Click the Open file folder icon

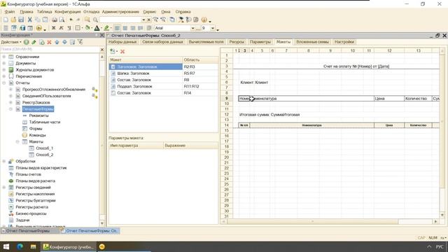pos(13,20)
